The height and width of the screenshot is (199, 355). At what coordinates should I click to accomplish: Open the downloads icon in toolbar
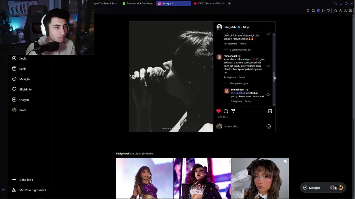(345, 11)
